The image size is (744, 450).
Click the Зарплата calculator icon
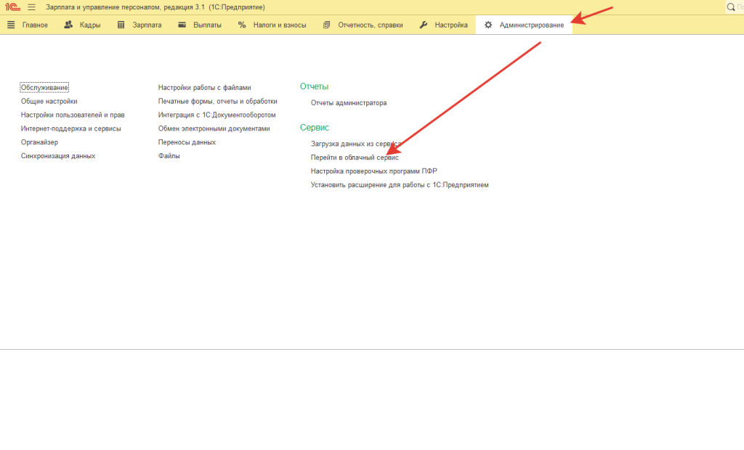pyautogui.click(x=121, y=25)
